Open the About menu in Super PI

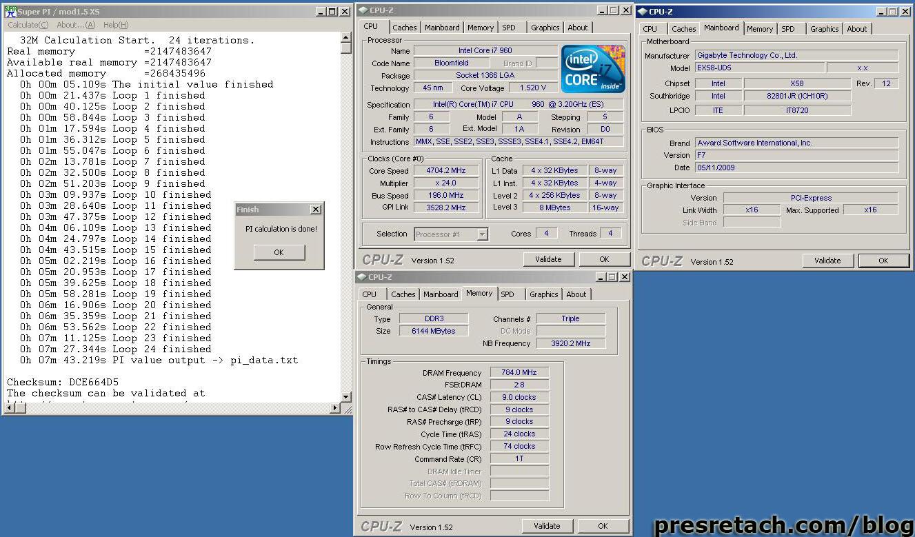coord(76,25)
